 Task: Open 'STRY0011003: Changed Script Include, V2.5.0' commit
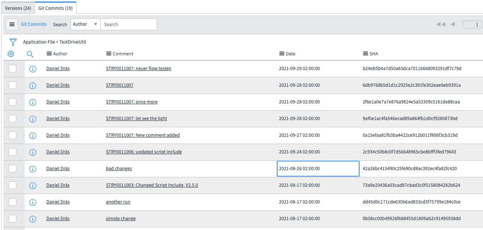point(152,185)
